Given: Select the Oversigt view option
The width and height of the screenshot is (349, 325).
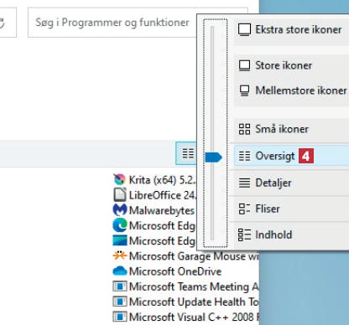Looking at the screenshot, I should (291, 156).
